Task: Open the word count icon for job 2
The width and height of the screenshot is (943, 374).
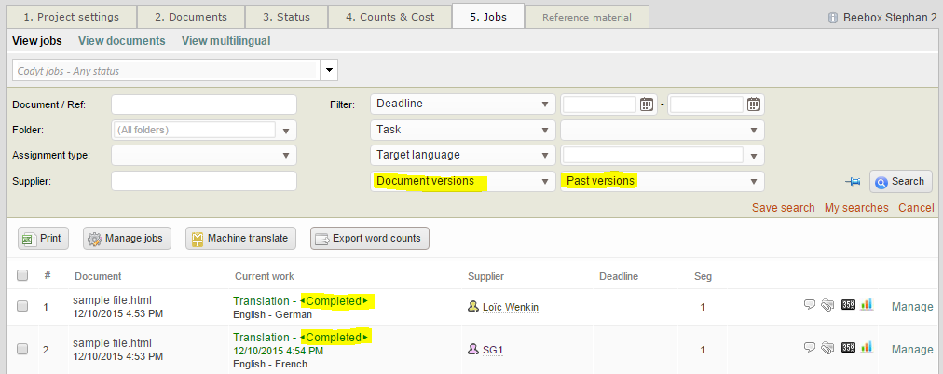Action: (848, 348)
